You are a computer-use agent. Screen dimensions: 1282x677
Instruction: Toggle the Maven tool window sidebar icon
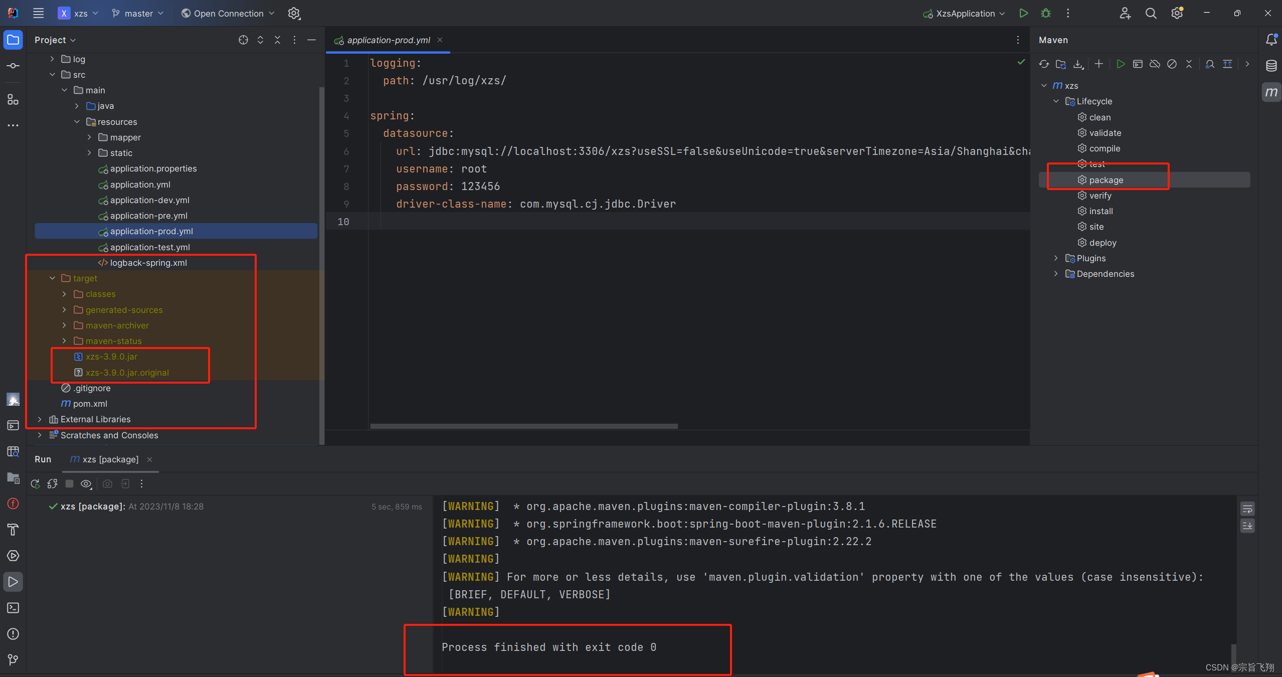click(1271, 92)
